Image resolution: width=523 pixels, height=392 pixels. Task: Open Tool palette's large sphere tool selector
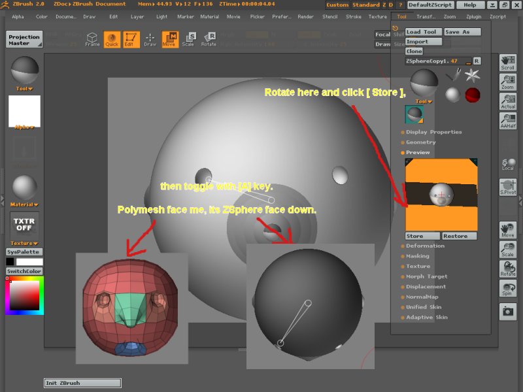[424, 84]
